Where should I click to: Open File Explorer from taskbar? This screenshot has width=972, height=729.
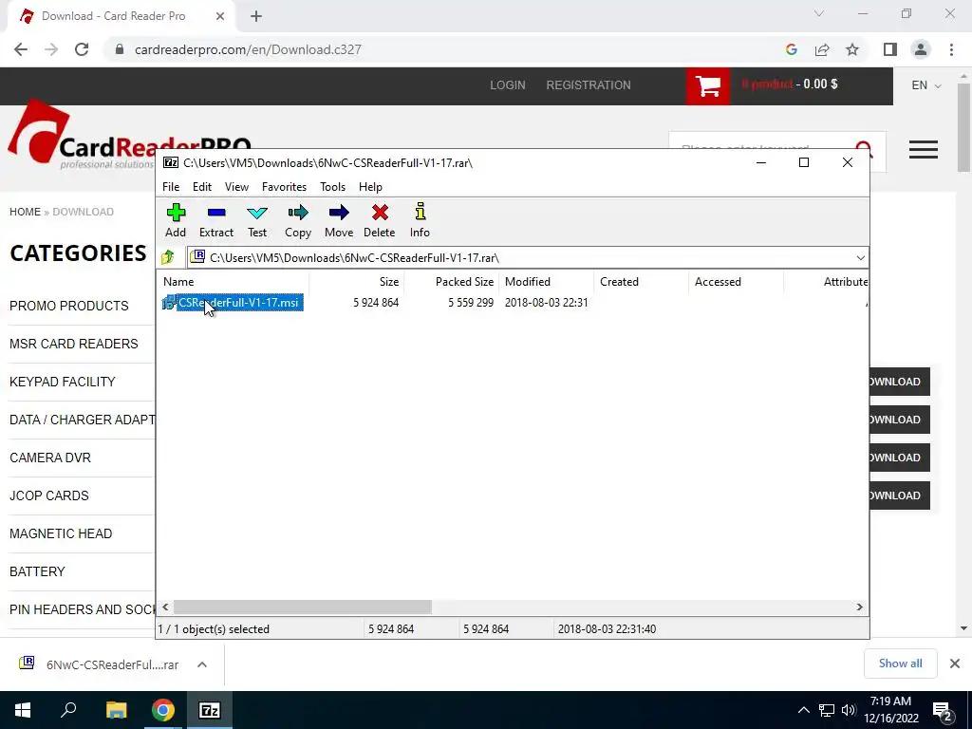[116, 710]
